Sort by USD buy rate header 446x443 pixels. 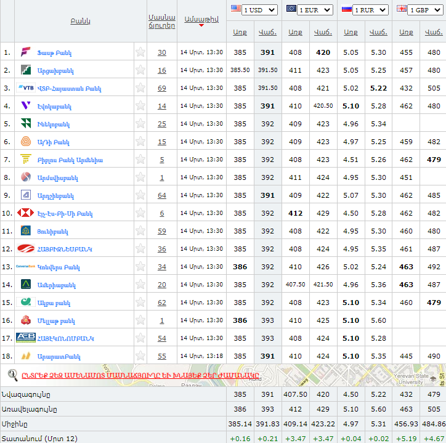coord(240,32)
